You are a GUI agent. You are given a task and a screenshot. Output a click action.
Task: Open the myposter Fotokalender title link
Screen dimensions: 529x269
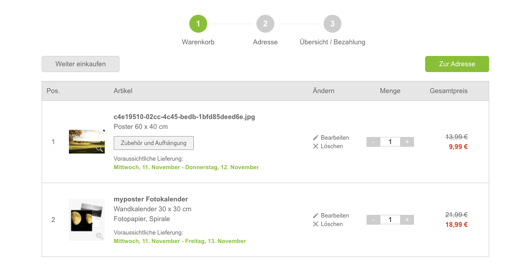pos(151,199)
